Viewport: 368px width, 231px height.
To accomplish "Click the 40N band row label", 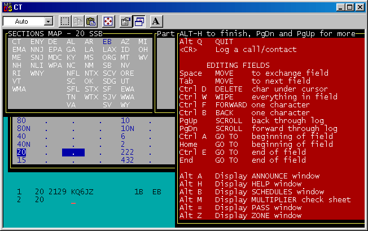I will (x=24, y=145).
